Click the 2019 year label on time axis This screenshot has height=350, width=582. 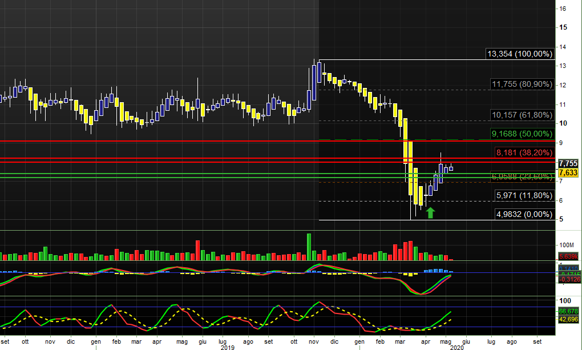(228, 347)
